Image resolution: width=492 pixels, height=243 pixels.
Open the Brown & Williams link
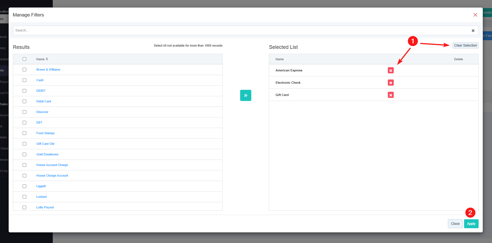(48, 70)
